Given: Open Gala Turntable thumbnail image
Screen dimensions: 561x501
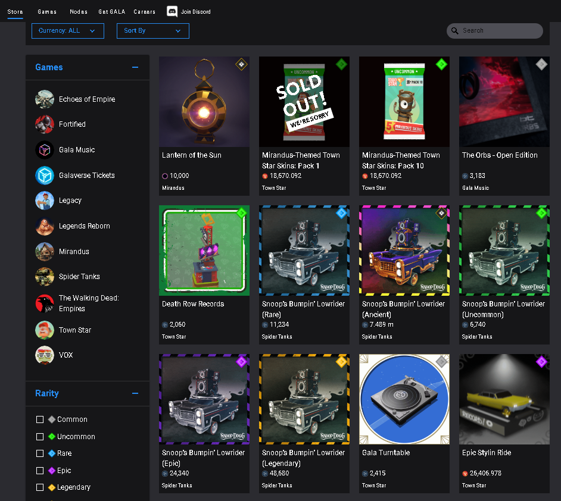Looking at the screenshot, I should (404, 399).
